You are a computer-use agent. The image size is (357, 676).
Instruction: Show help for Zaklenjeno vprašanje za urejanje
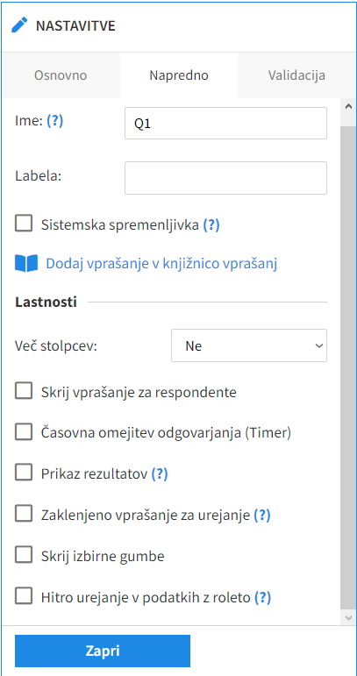(x=261, y=515)
